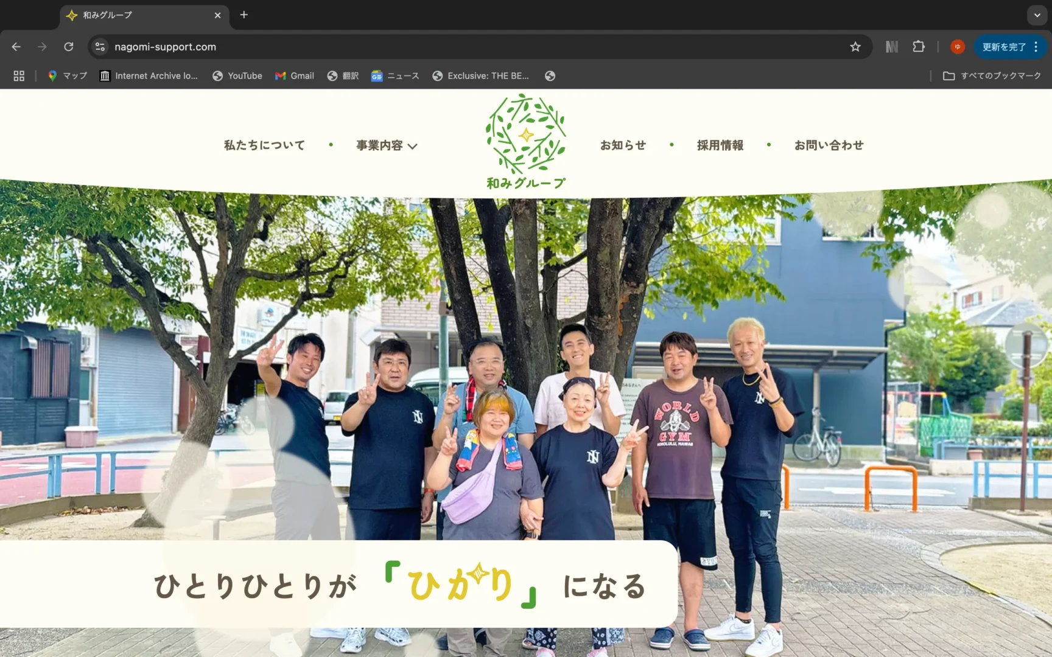
Task: Go to 私たちについて page
Action: (x=264, y=145)
